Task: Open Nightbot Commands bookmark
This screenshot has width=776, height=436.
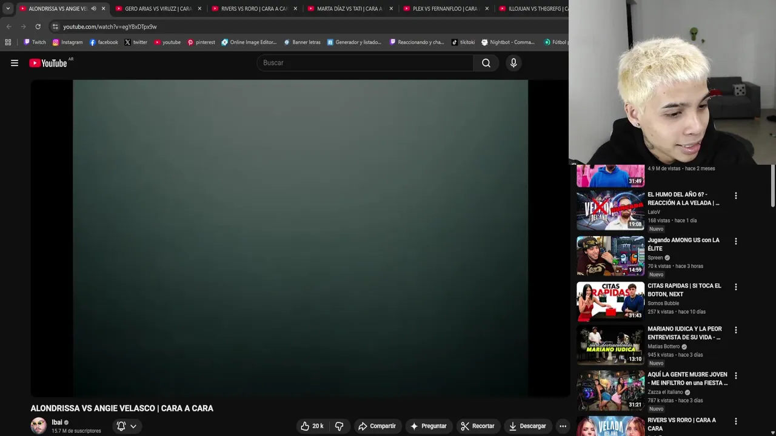Action: point(508,42)
